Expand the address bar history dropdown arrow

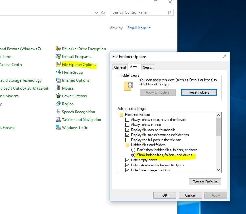click(x=97, y=13)
